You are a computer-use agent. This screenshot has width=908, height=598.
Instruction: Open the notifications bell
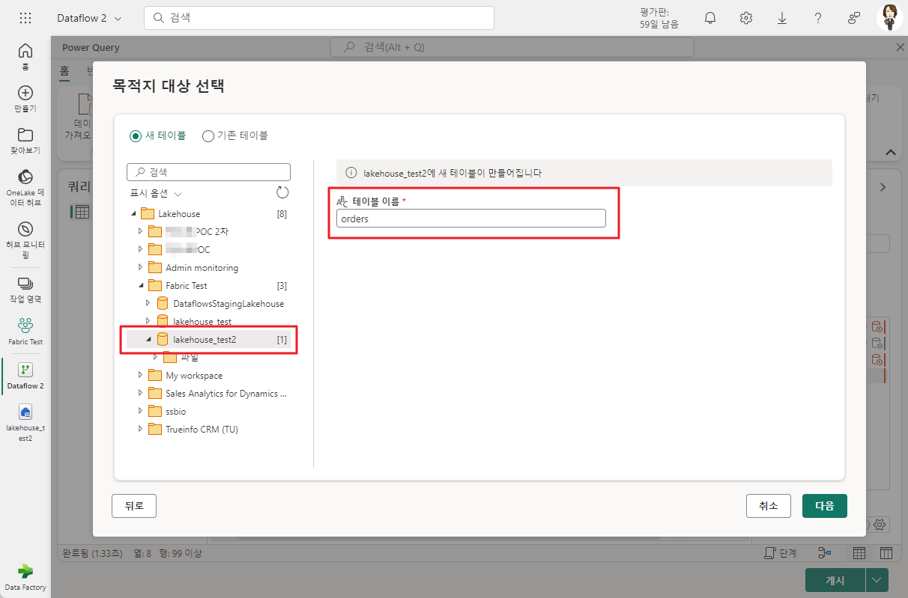710,18
